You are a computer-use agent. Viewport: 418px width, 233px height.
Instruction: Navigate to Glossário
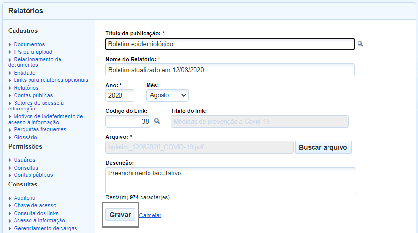click(x=25, y=137)
